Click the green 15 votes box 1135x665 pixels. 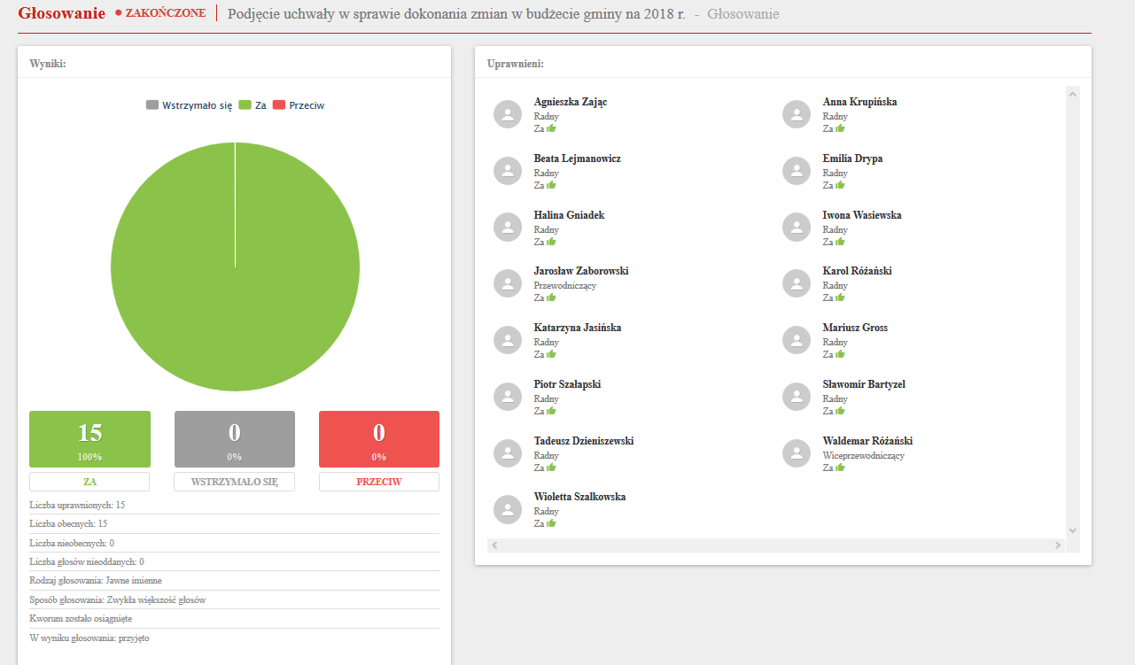89,439
